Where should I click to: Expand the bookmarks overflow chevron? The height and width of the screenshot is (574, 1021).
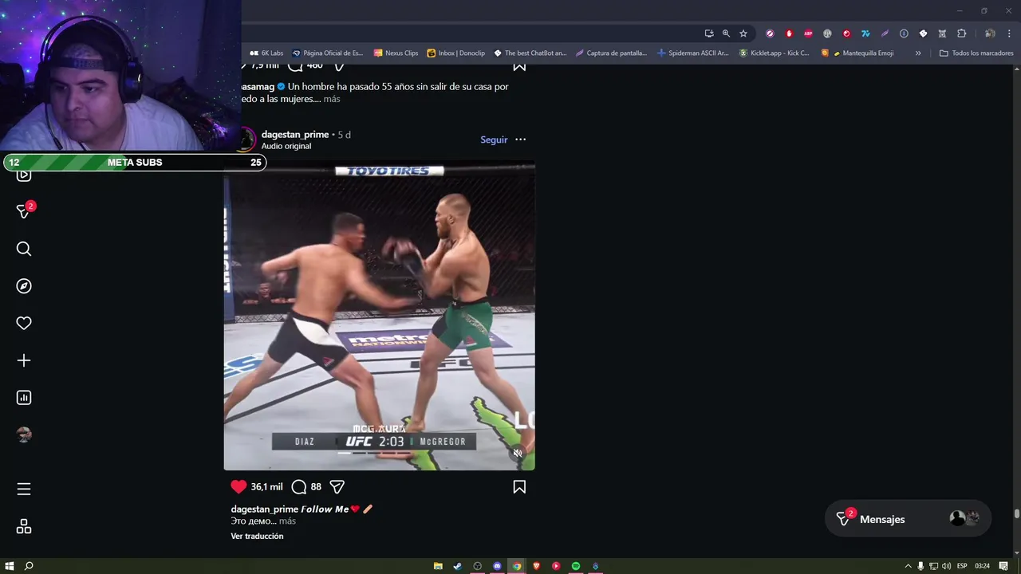[918, 53]
